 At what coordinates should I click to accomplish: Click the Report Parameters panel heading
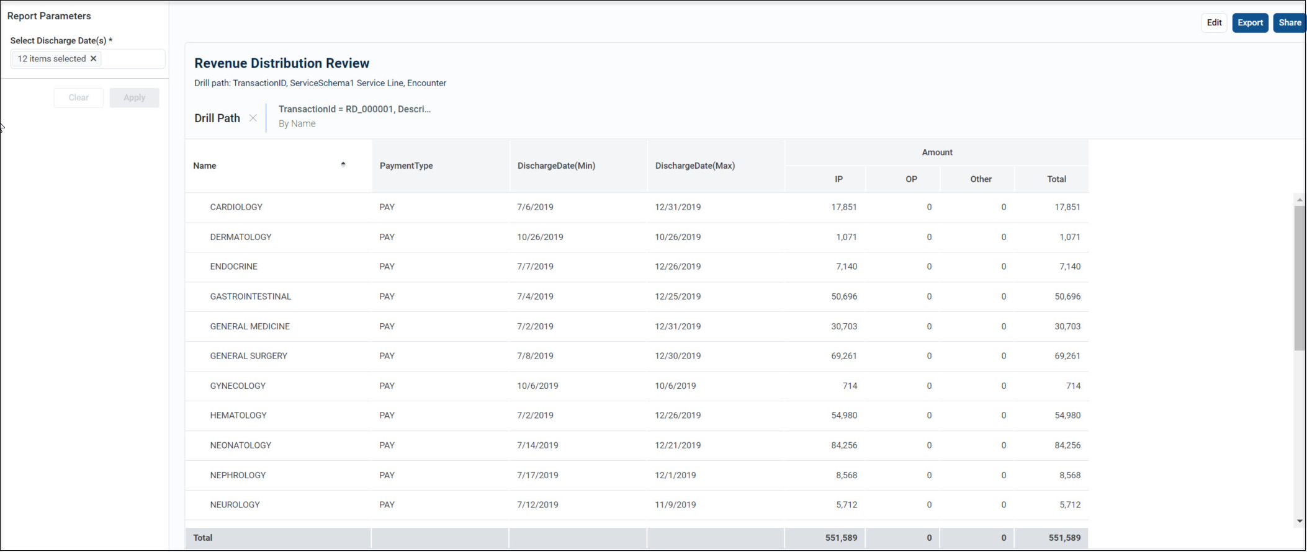[49, 16]
